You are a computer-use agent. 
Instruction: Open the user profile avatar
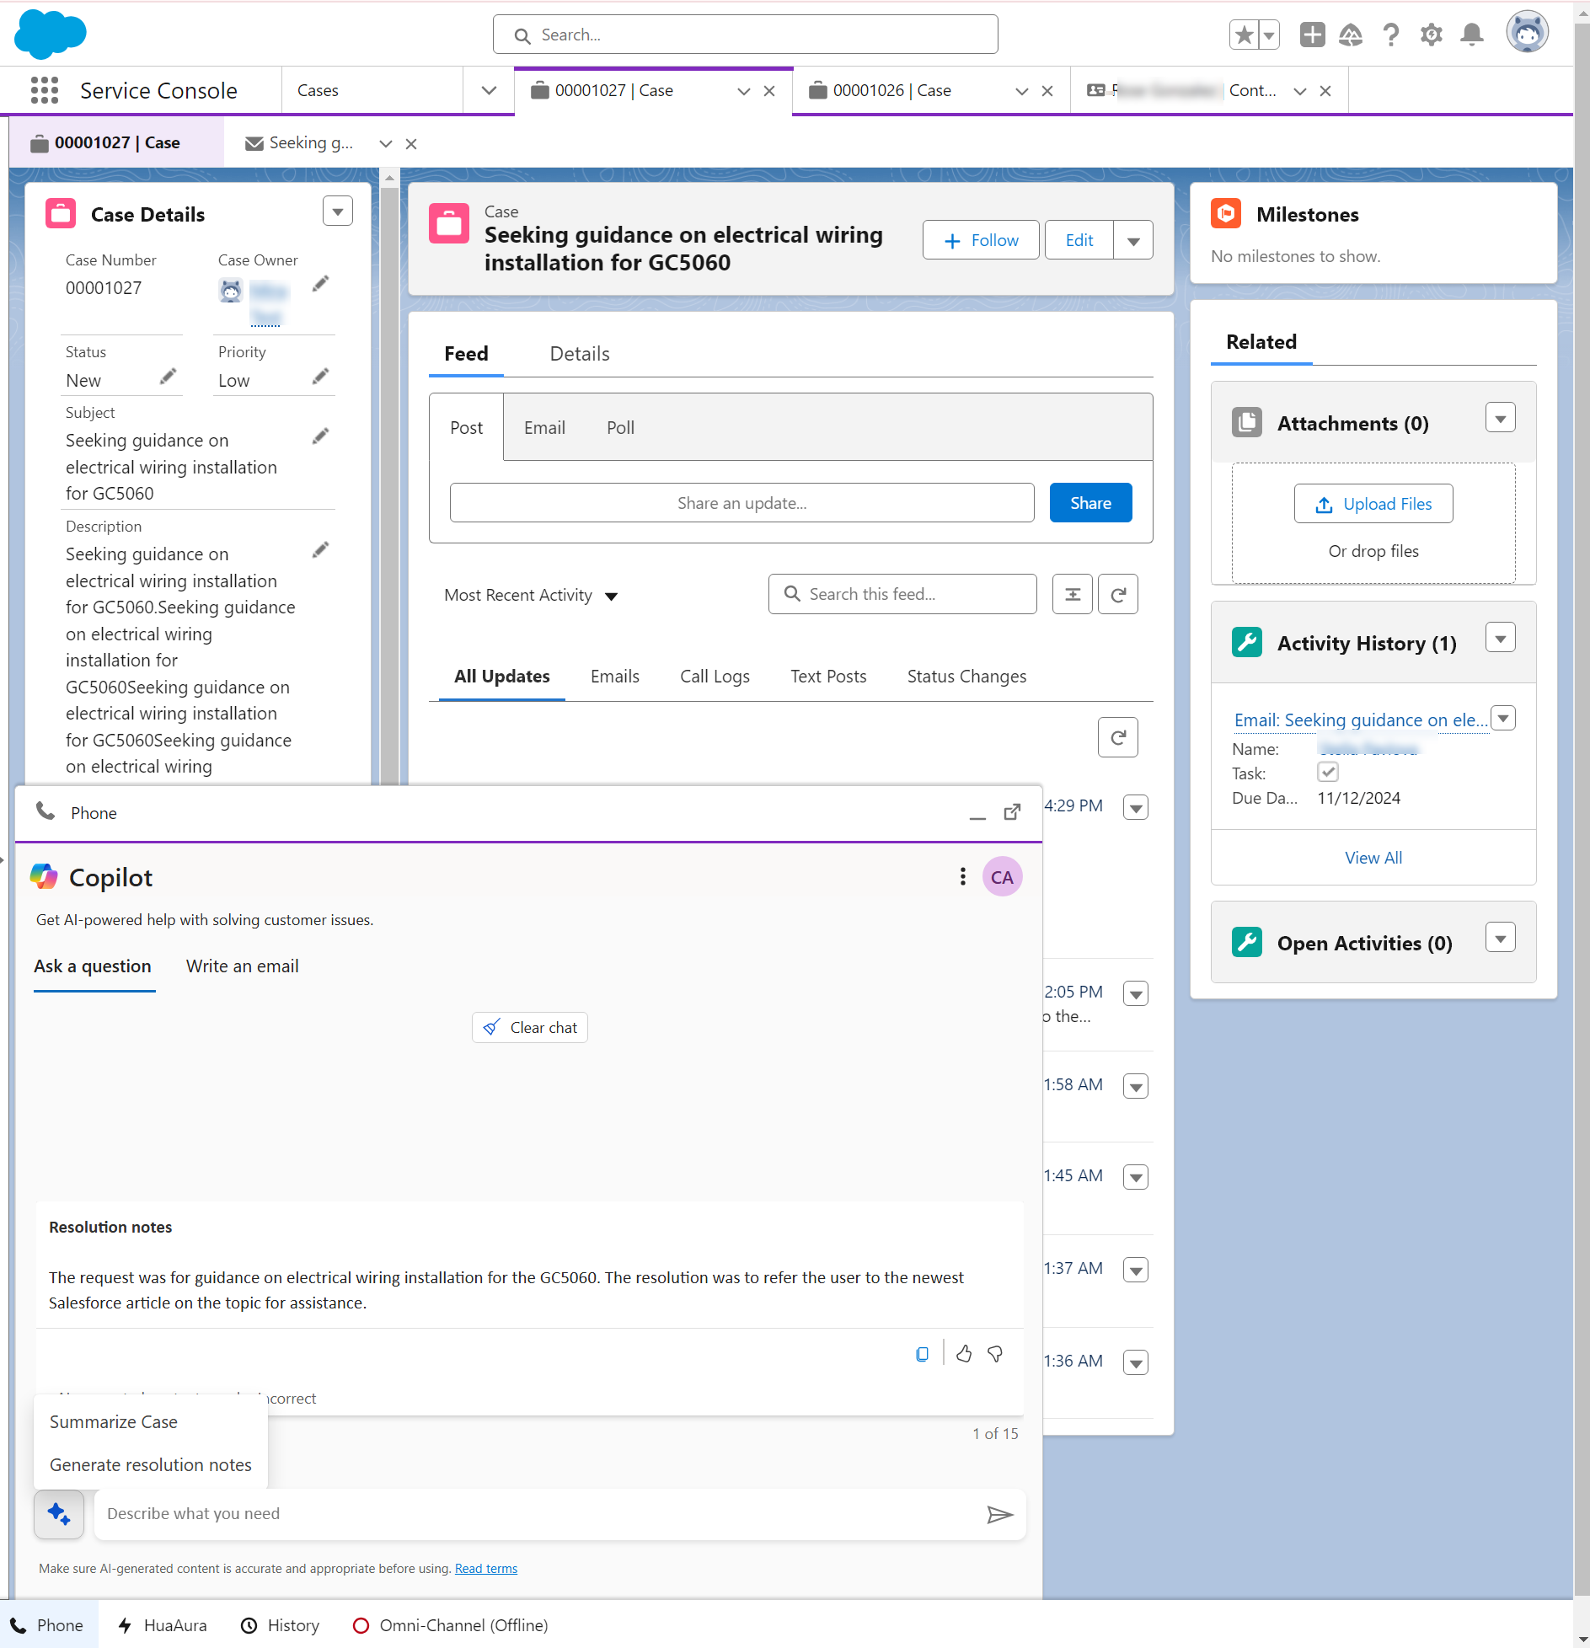tap(1527, 33)
